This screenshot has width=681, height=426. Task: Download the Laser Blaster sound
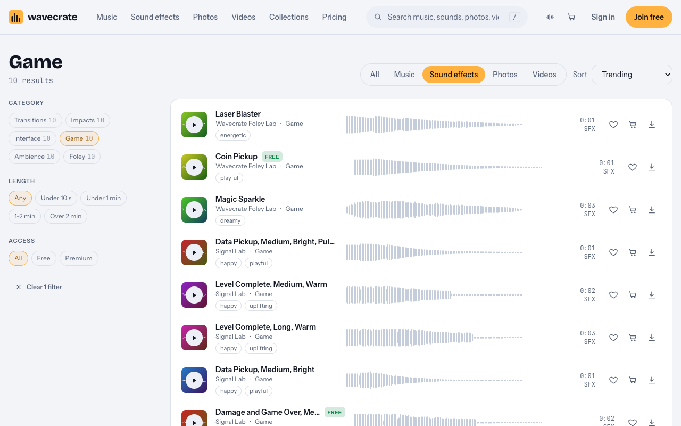[x=652, y=125]
